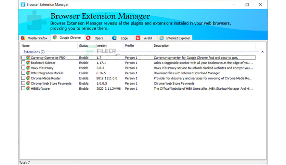Open the Edge tab
The image size is (286, 165).
(122, 38)
